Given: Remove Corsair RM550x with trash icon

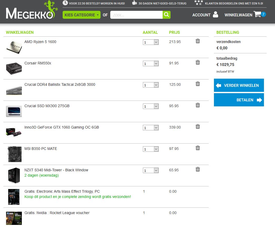Looking at the screenshot, I should tap(198, 62).
